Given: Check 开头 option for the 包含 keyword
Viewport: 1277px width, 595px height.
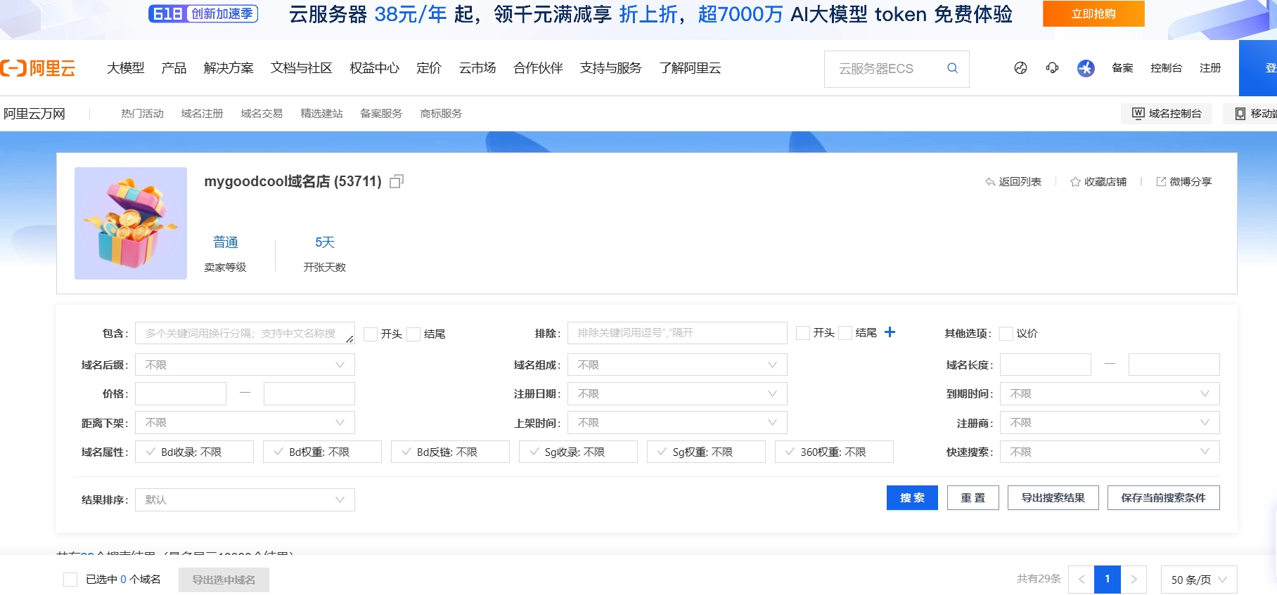Looking at the screenshot, I should click(371, 334).
